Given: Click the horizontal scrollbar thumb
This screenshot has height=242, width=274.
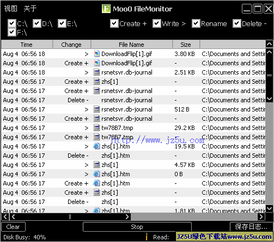Looking at the screenshot, I should pos(70,216).
